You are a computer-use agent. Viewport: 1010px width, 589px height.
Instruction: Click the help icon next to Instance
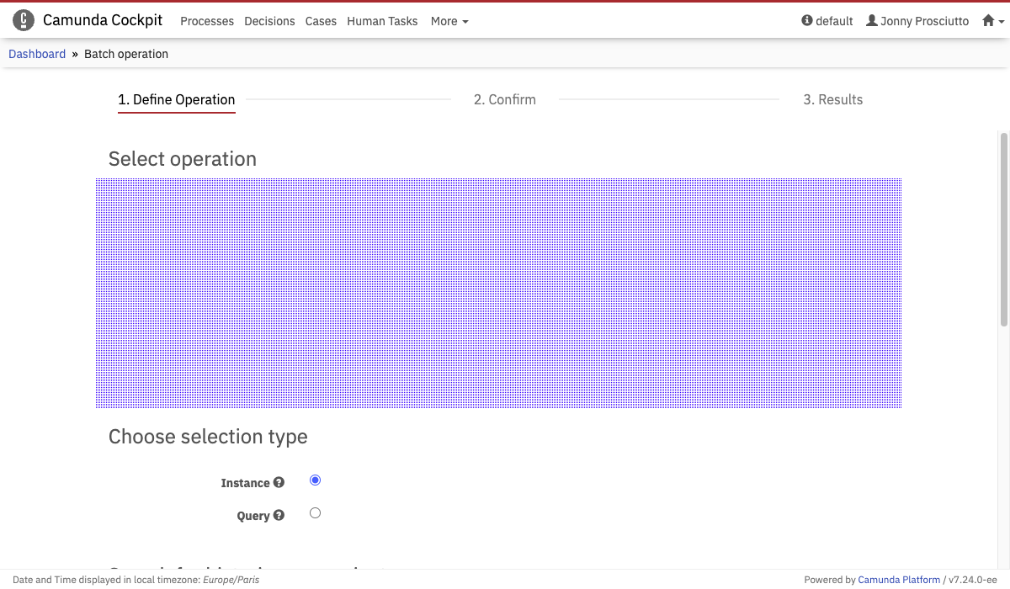click(279, 483)
